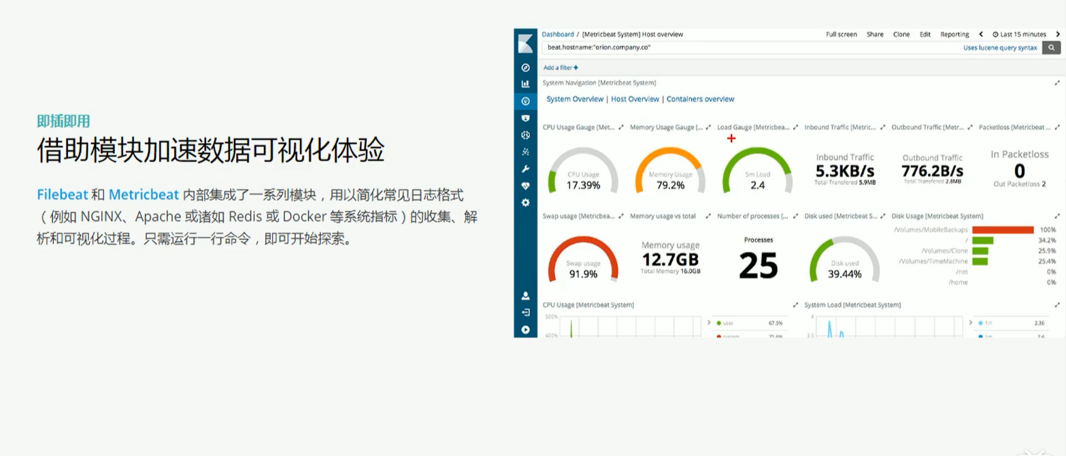Maximize the Swap usage panel
Image resolution: width=1066 pixels, height=456 pixels.
coord(621,216)
